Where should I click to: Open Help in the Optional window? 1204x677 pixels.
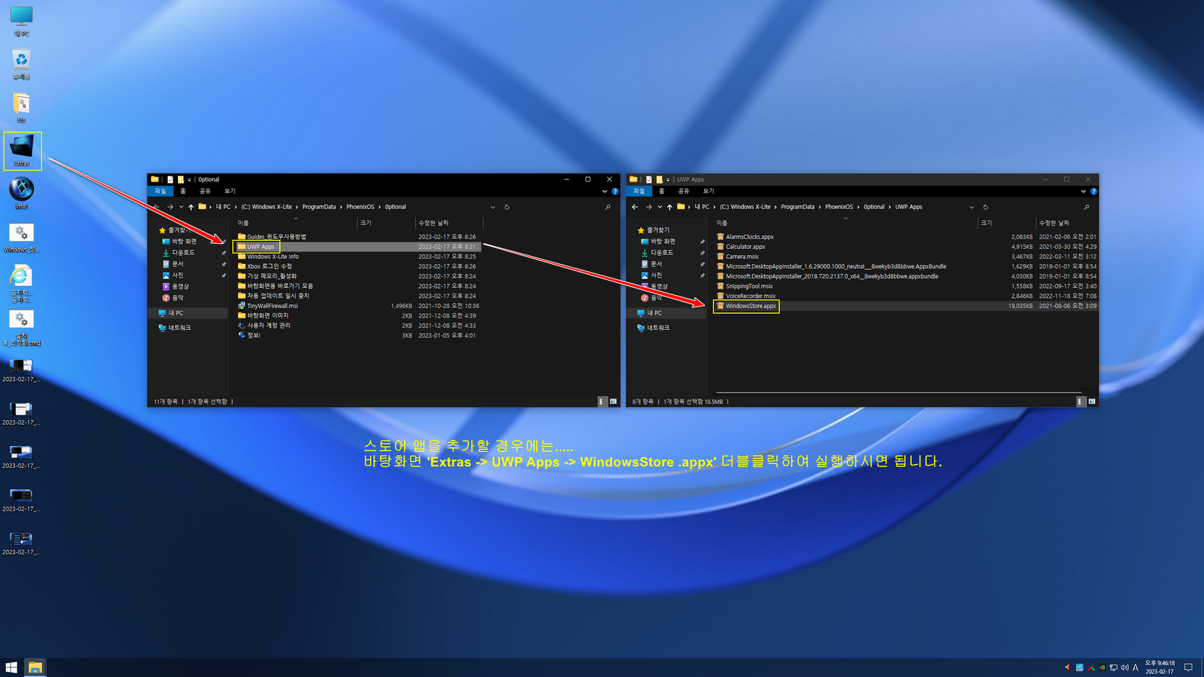(615, 192)
